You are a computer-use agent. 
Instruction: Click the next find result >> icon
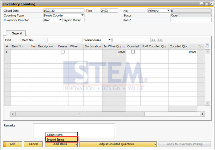(x=160, y=40)
